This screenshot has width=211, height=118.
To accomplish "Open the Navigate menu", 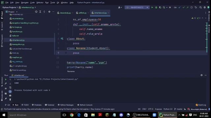I will click(x=25, y=3).
